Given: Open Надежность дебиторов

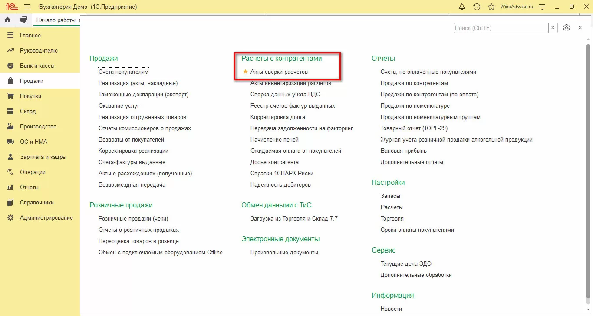Looking at the screenshot, I should click(x=280, y=184).
